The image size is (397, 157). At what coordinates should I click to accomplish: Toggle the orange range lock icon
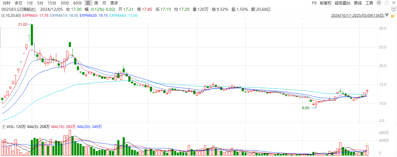click(394, 16)
